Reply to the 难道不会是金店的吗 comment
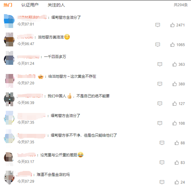The width and height of the screenshot is (191, 186). (x=162, y=182)
